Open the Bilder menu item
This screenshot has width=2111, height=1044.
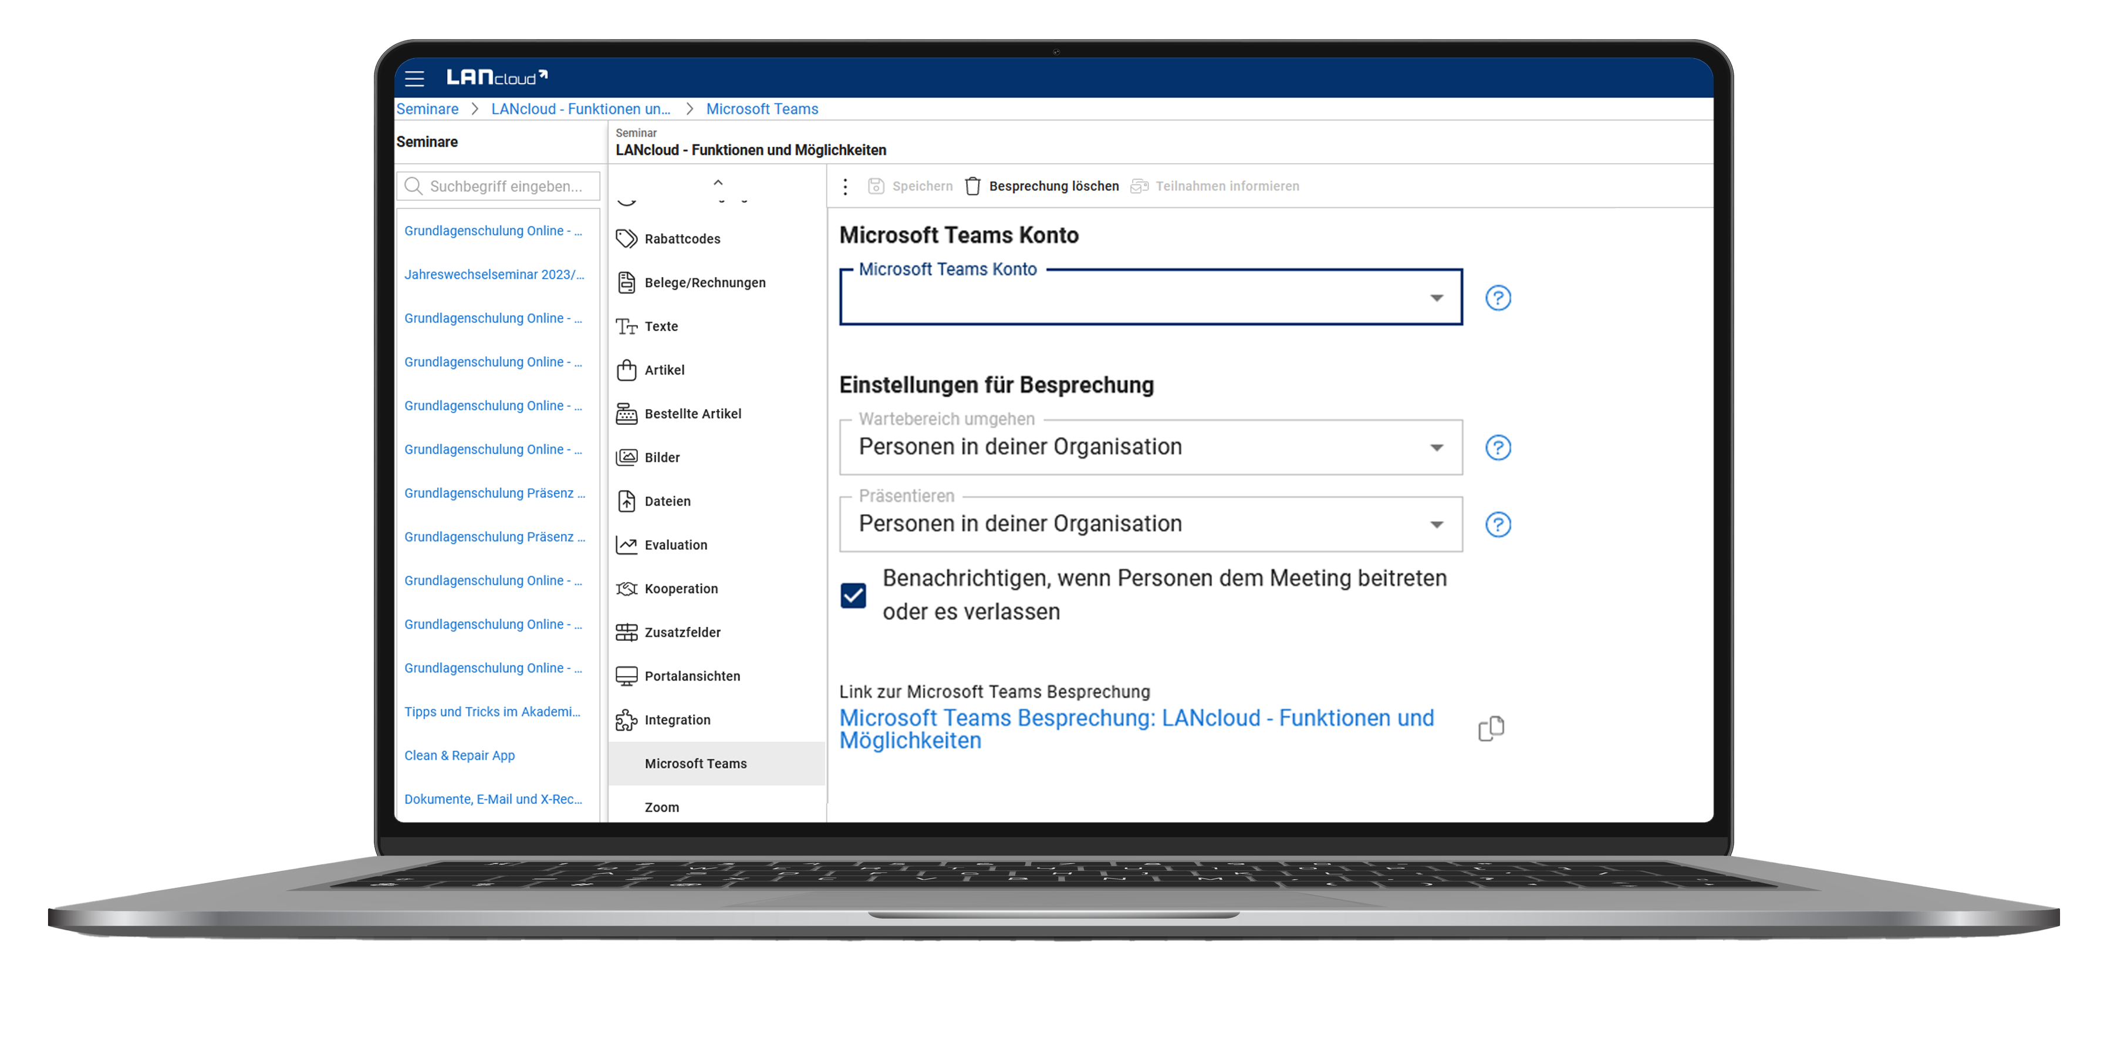pyautogui.click(x=717, y=457)
